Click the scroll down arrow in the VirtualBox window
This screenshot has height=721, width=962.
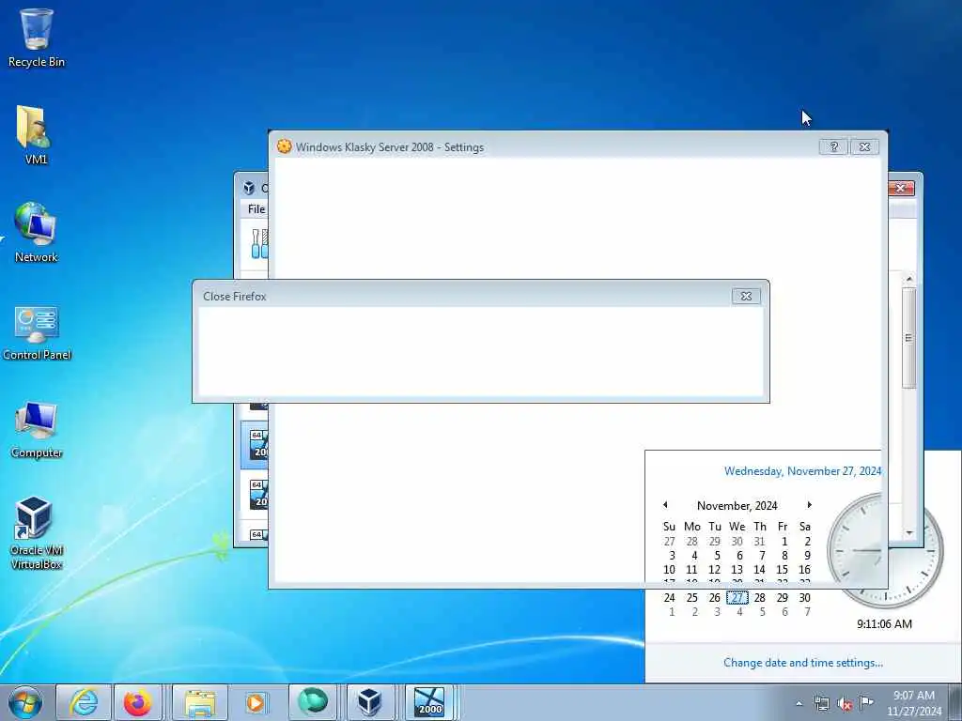pyautogui.click(x=909, y=533)
